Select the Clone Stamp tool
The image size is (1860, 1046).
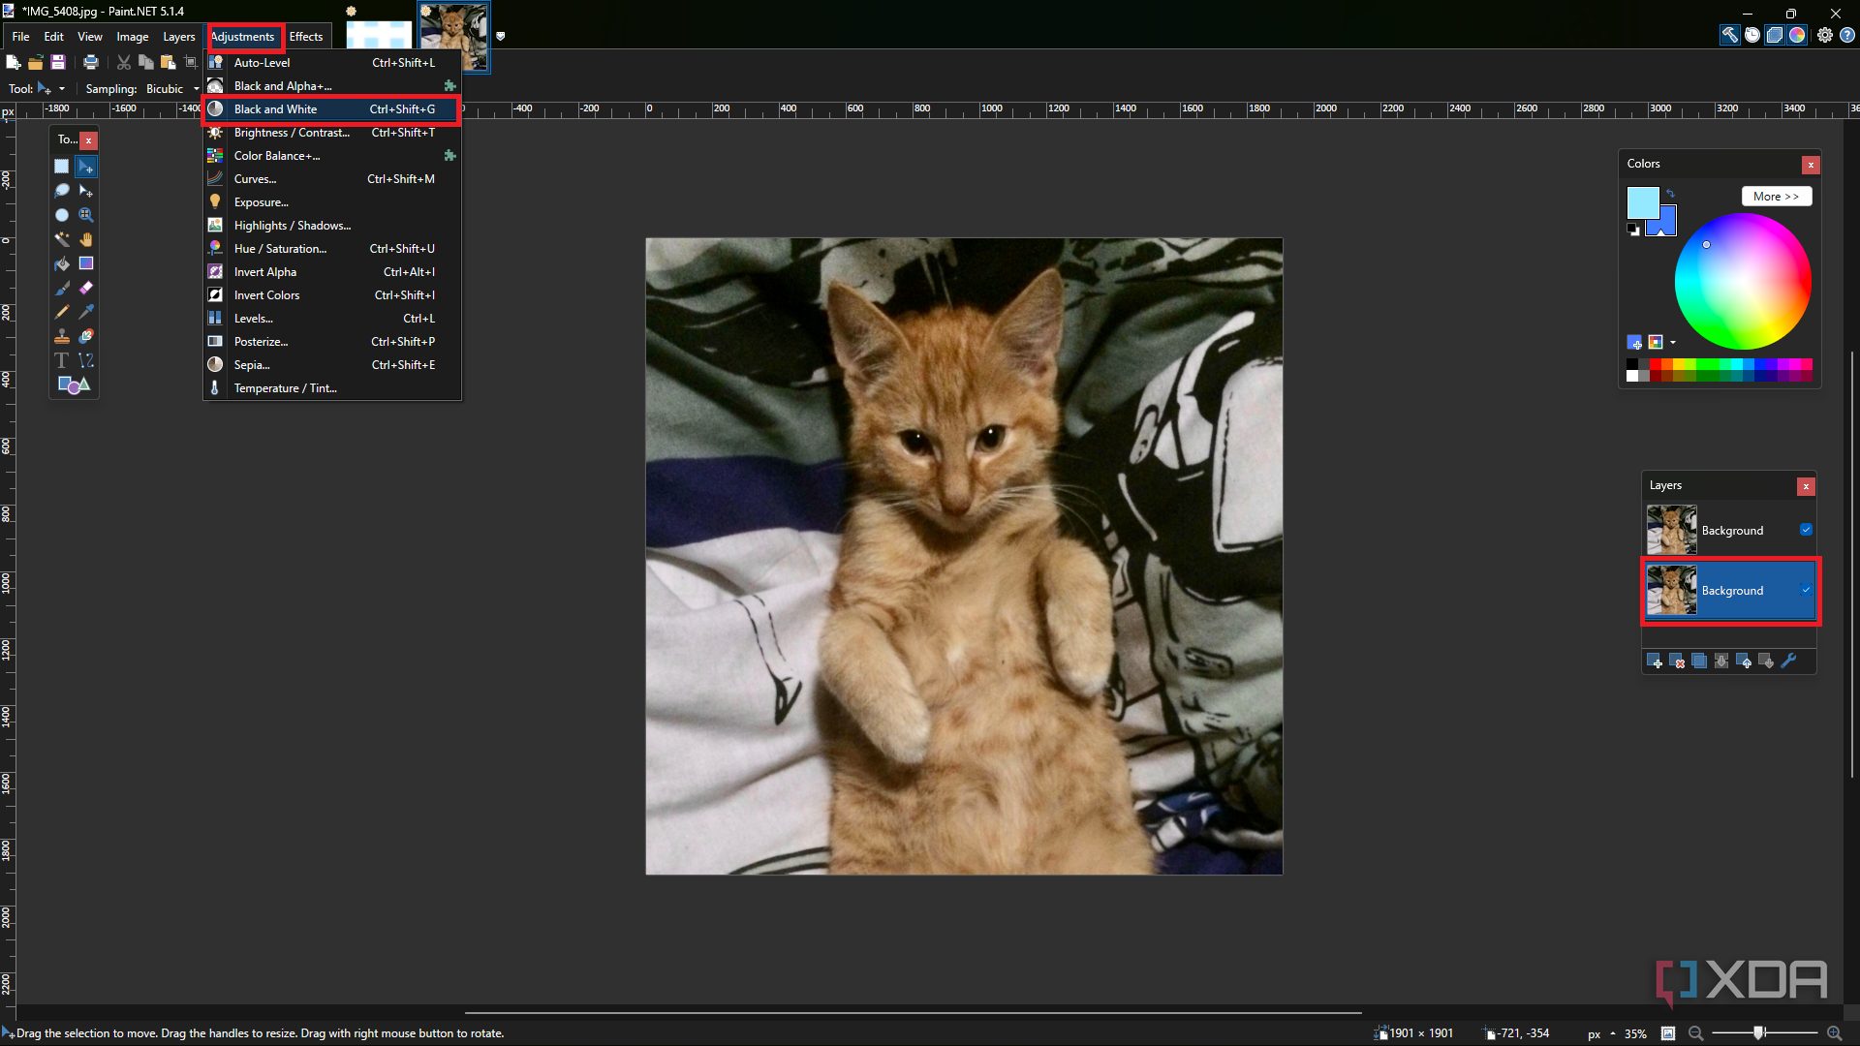click(62, 336)
